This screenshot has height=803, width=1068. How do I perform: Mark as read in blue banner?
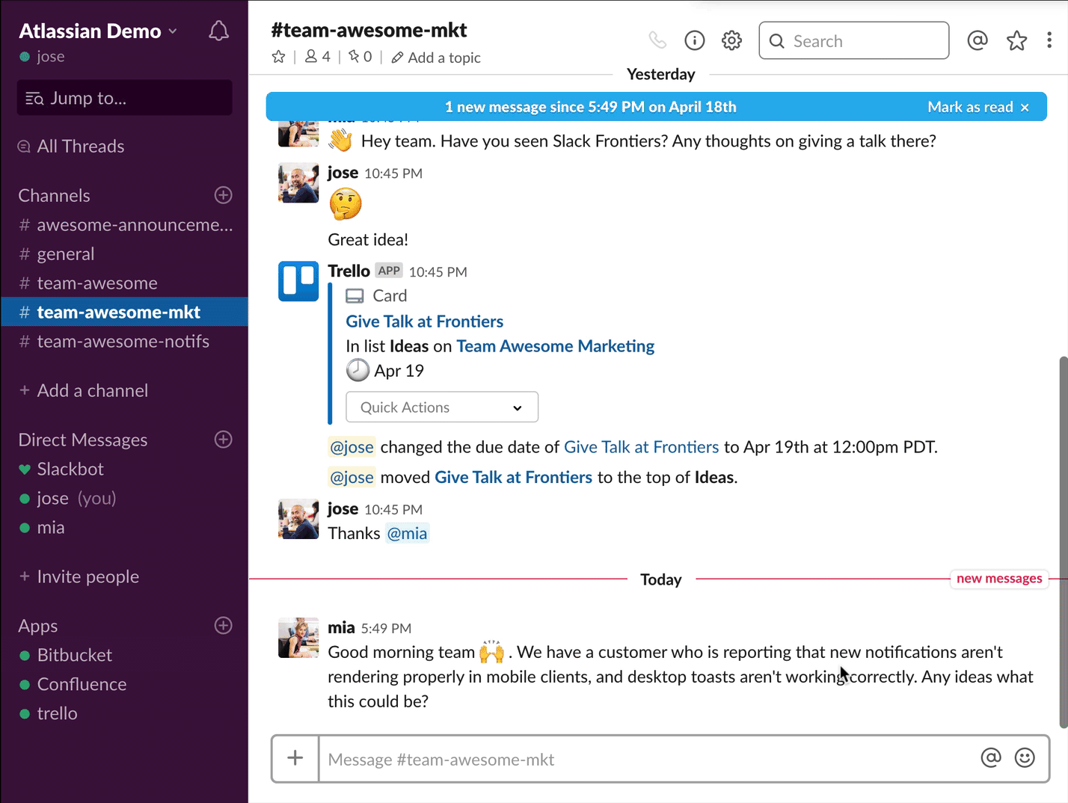pos(970,107)
